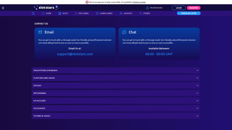Click the Slotstars logo
Screen dimensions: 232x130
(46, 8)
